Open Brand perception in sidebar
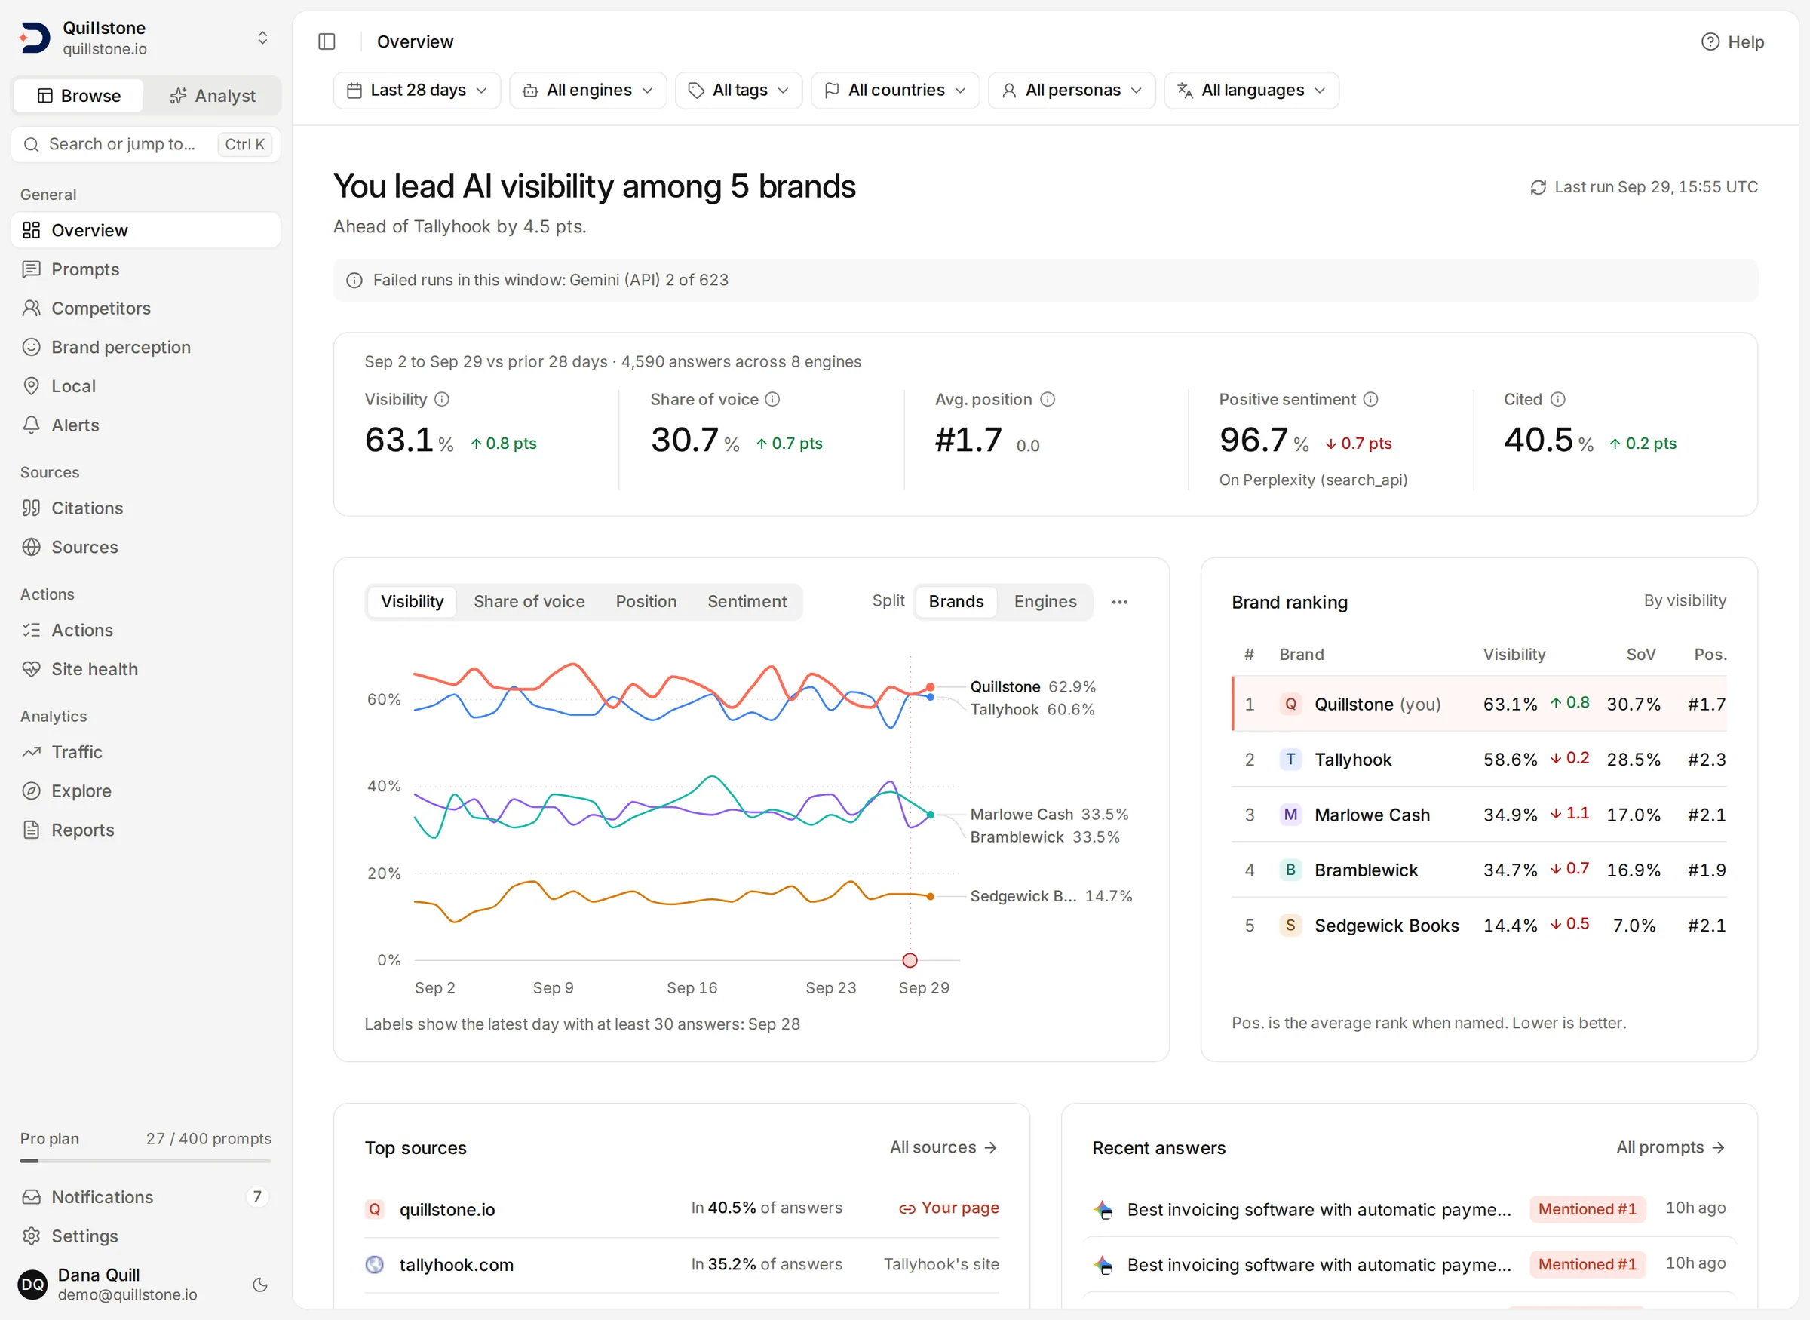The height and width of the screenshot is (1320, 1810). [x=146, y=347]
